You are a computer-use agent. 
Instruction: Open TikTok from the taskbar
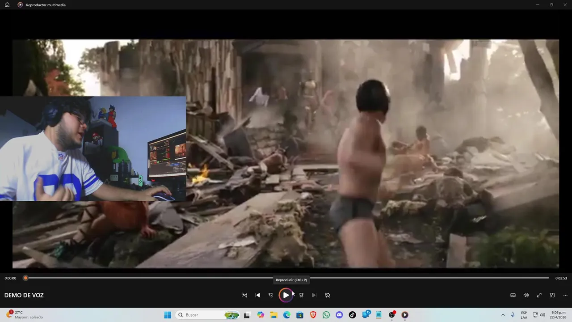[353, 315]
